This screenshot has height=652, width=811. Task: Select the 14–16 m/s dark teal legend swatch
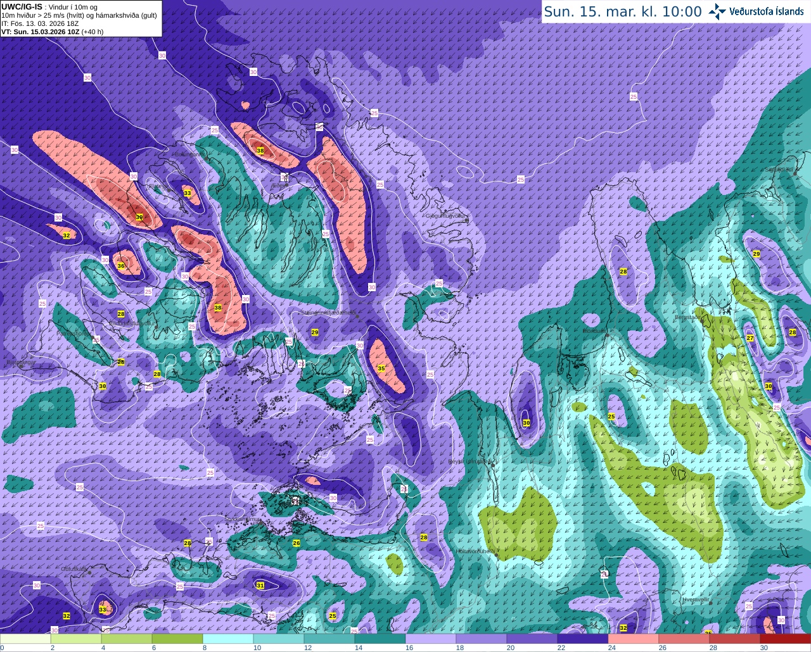(x=380, y=639)
